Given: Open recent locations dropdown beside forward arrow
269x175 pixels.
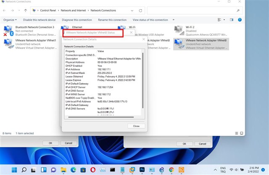Looking at the screenshot, I should 19,11.
